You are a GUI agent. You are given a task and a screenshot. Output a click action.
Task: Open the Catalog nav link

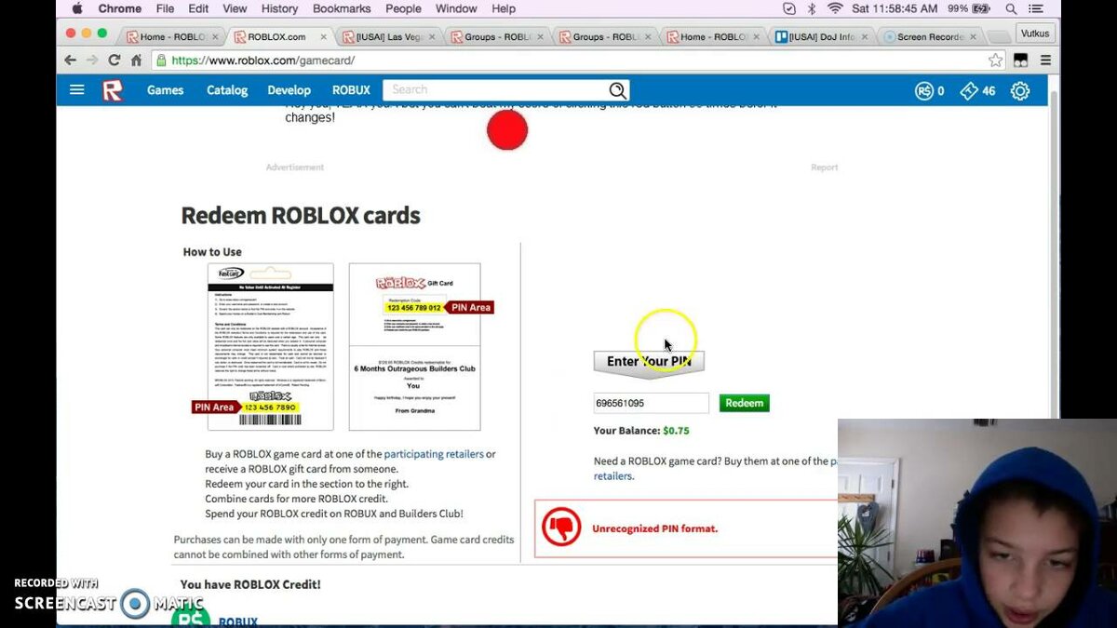tap(227, 90)
